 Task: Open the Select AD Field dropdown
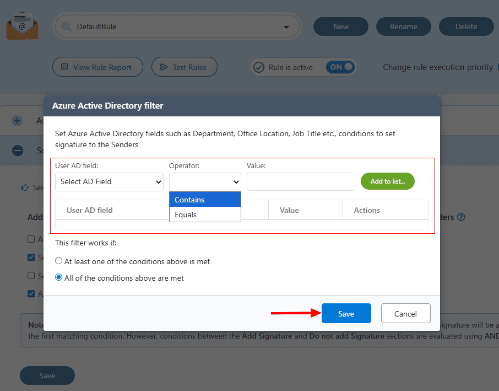pyautogui.click(x=109, y=181)
